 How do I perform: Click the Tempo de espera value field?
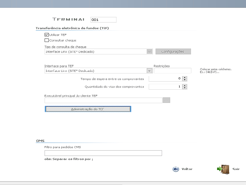coord(165,79)
